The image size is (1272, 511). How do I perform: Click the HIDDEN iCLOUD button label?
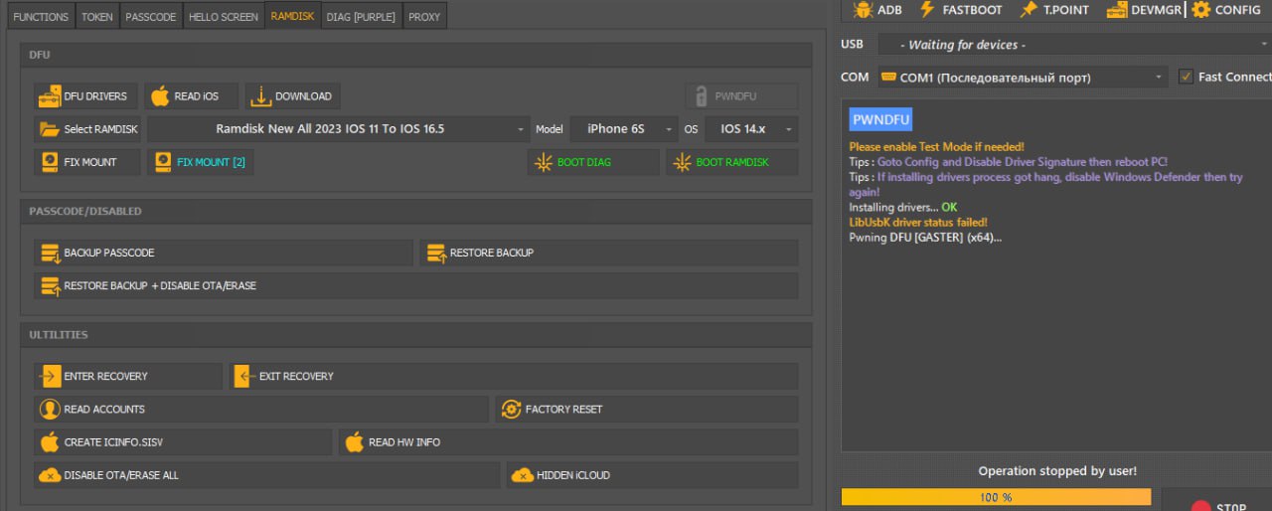[573, 475]
